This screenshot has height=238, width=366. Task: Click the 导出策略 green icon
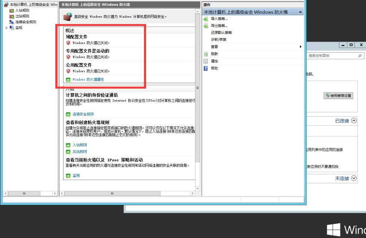pos(206,26)
